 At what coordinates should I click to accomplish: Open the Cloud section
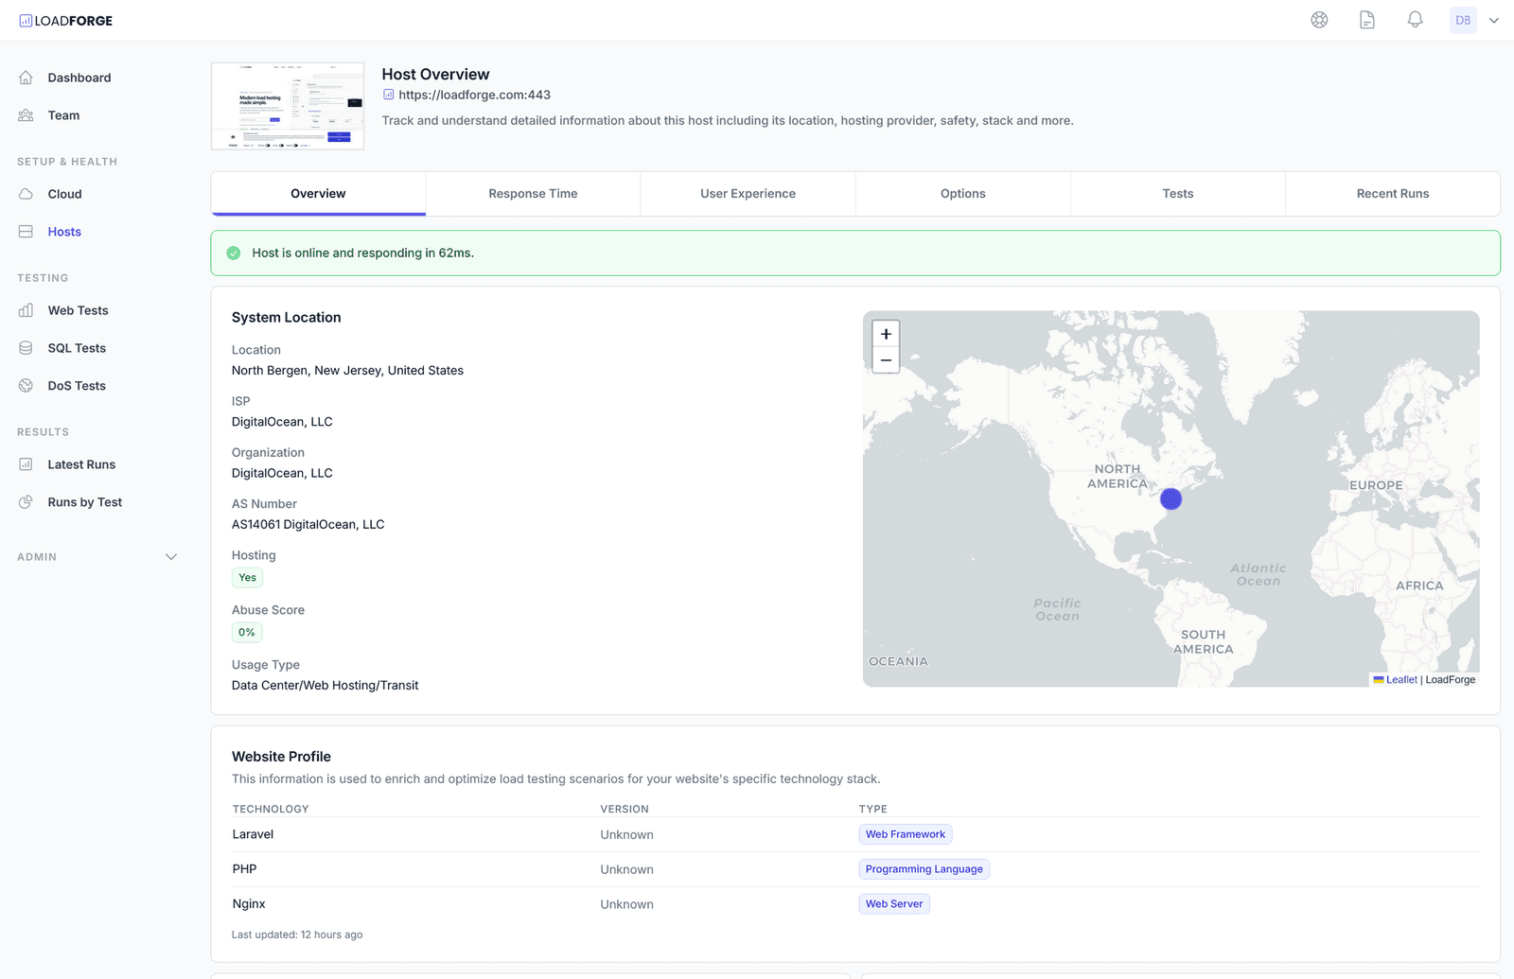(x=64, y=193)
